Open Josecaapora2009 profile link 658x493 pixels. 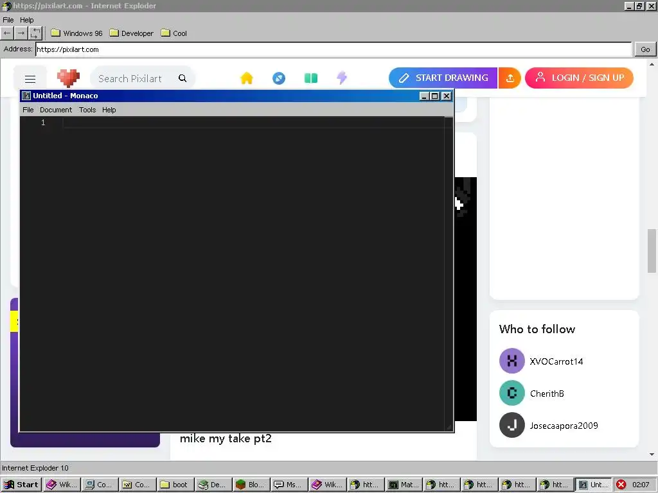(564, 426)
